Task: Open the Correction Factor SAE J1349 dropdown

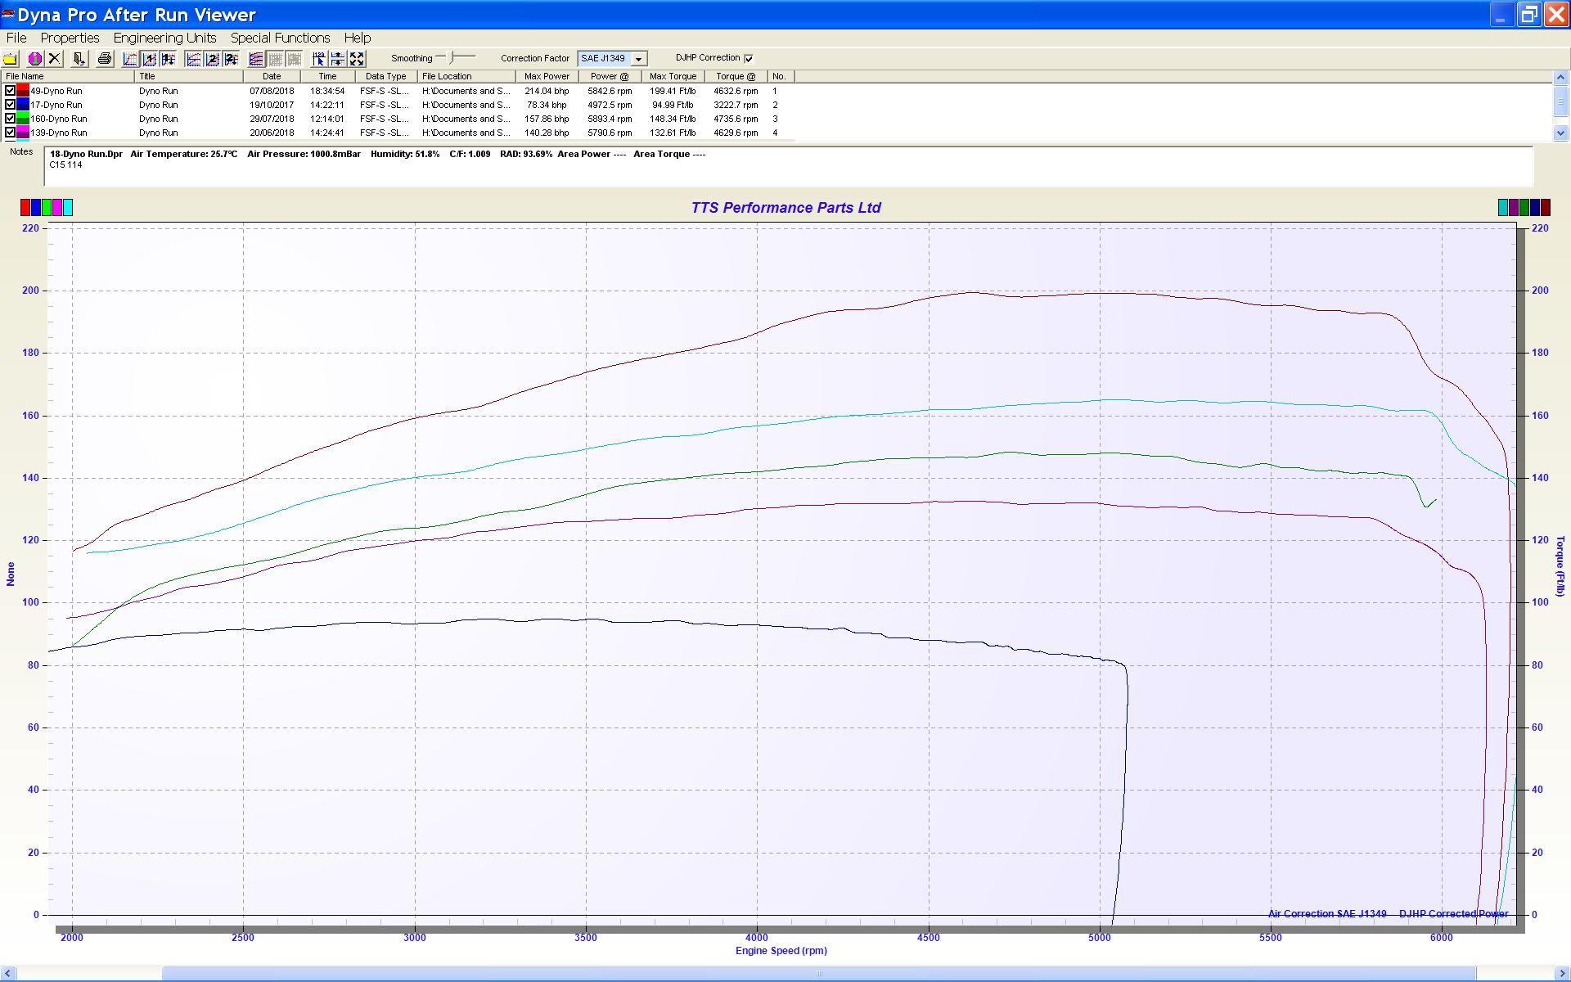Action: tap(638, 59)
